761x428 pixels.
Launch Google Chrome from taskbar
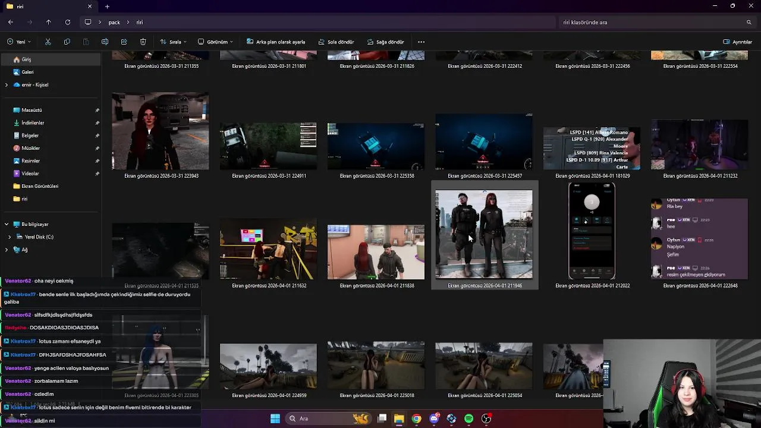point(417,418)
